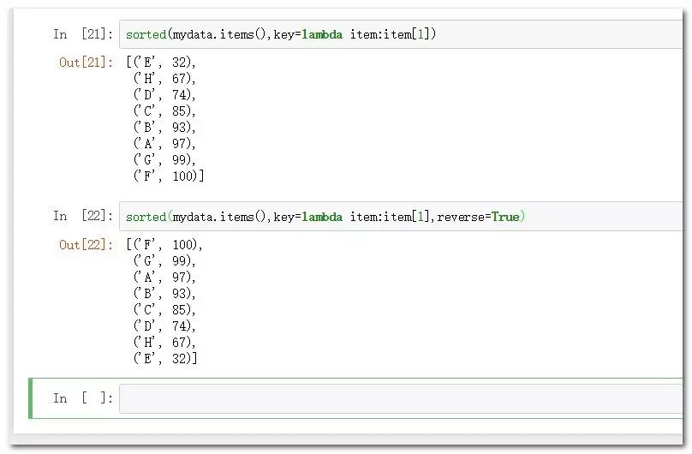Click ('A', 97) in Out[22] output

pos(164,277)
